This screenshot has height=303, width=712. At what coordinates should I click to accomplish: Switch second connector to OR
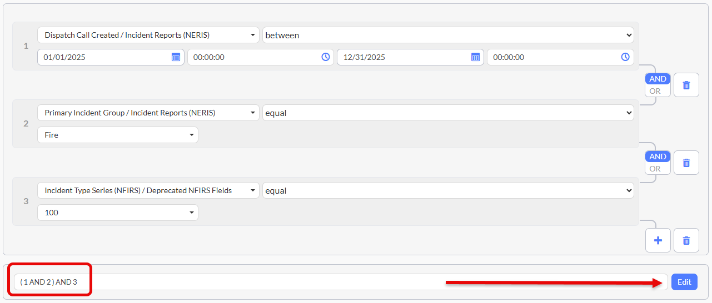[x=656, y=169]
